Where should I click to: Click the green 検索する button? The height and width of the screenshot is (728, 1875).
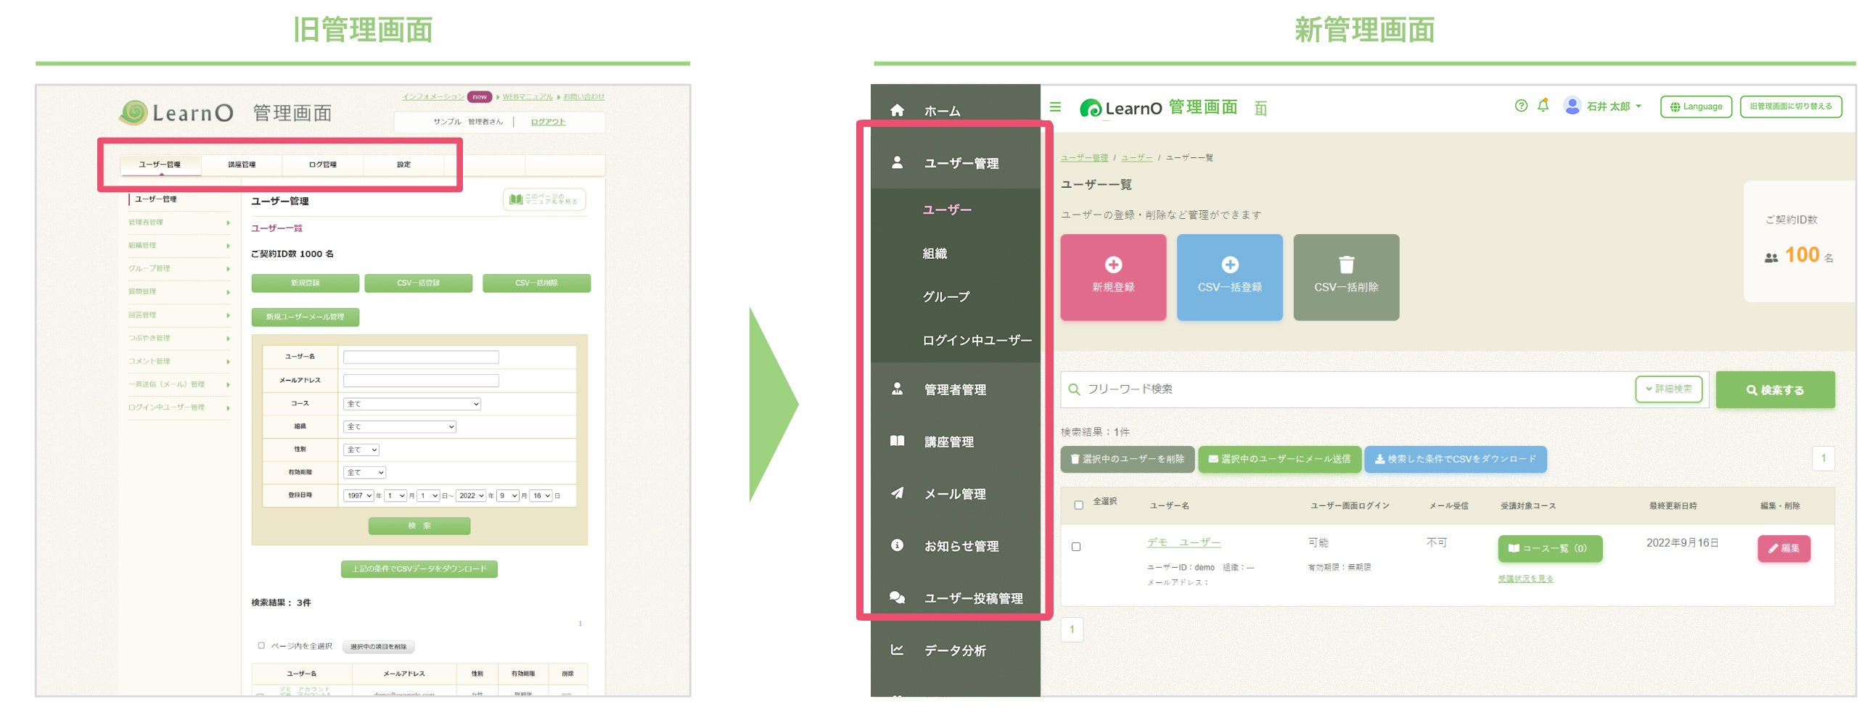[1775, 390]
